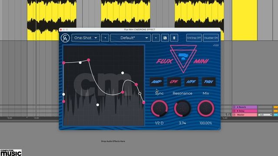Screen dimensions: 278x156
Task: Toggle the Grid Snap: OFF button
Action: pyautogui.click(x=194, y=38)
